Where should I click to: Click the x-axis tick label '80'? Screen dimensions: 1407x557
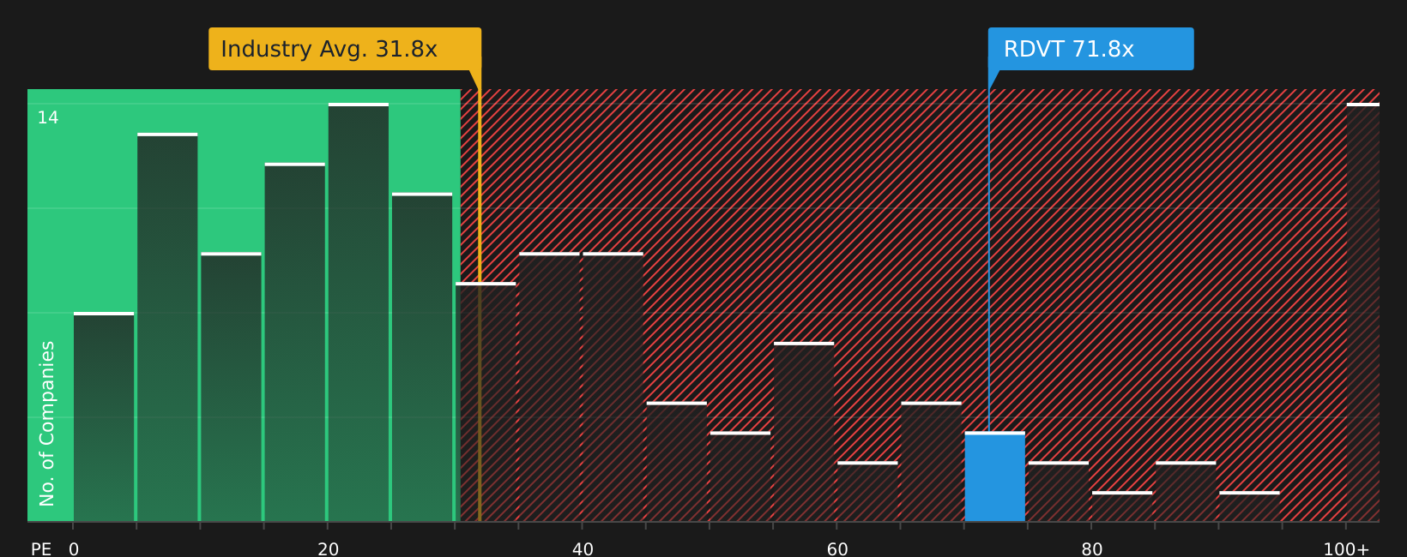tap(1092, 549)
